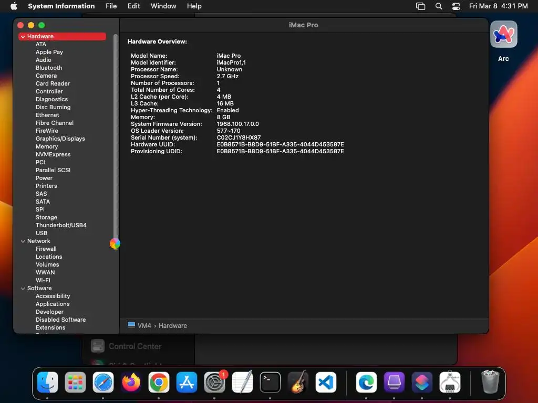Open Control Center in menu bar
This screenshot has width=538, height=403.
coord(456,6)
